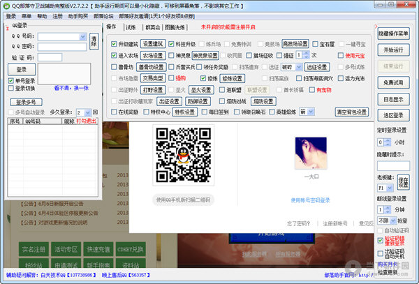Viewport: 419px width, 284px height.
Task: Open the 多久登录 dropdown
Action: pyautogui.click(x=88, y=112)
